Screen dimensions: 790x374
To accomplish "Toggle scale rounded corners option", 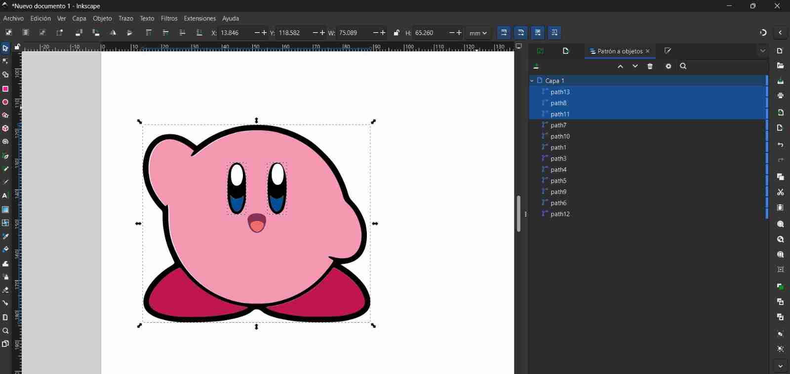I will coord(521,33).
